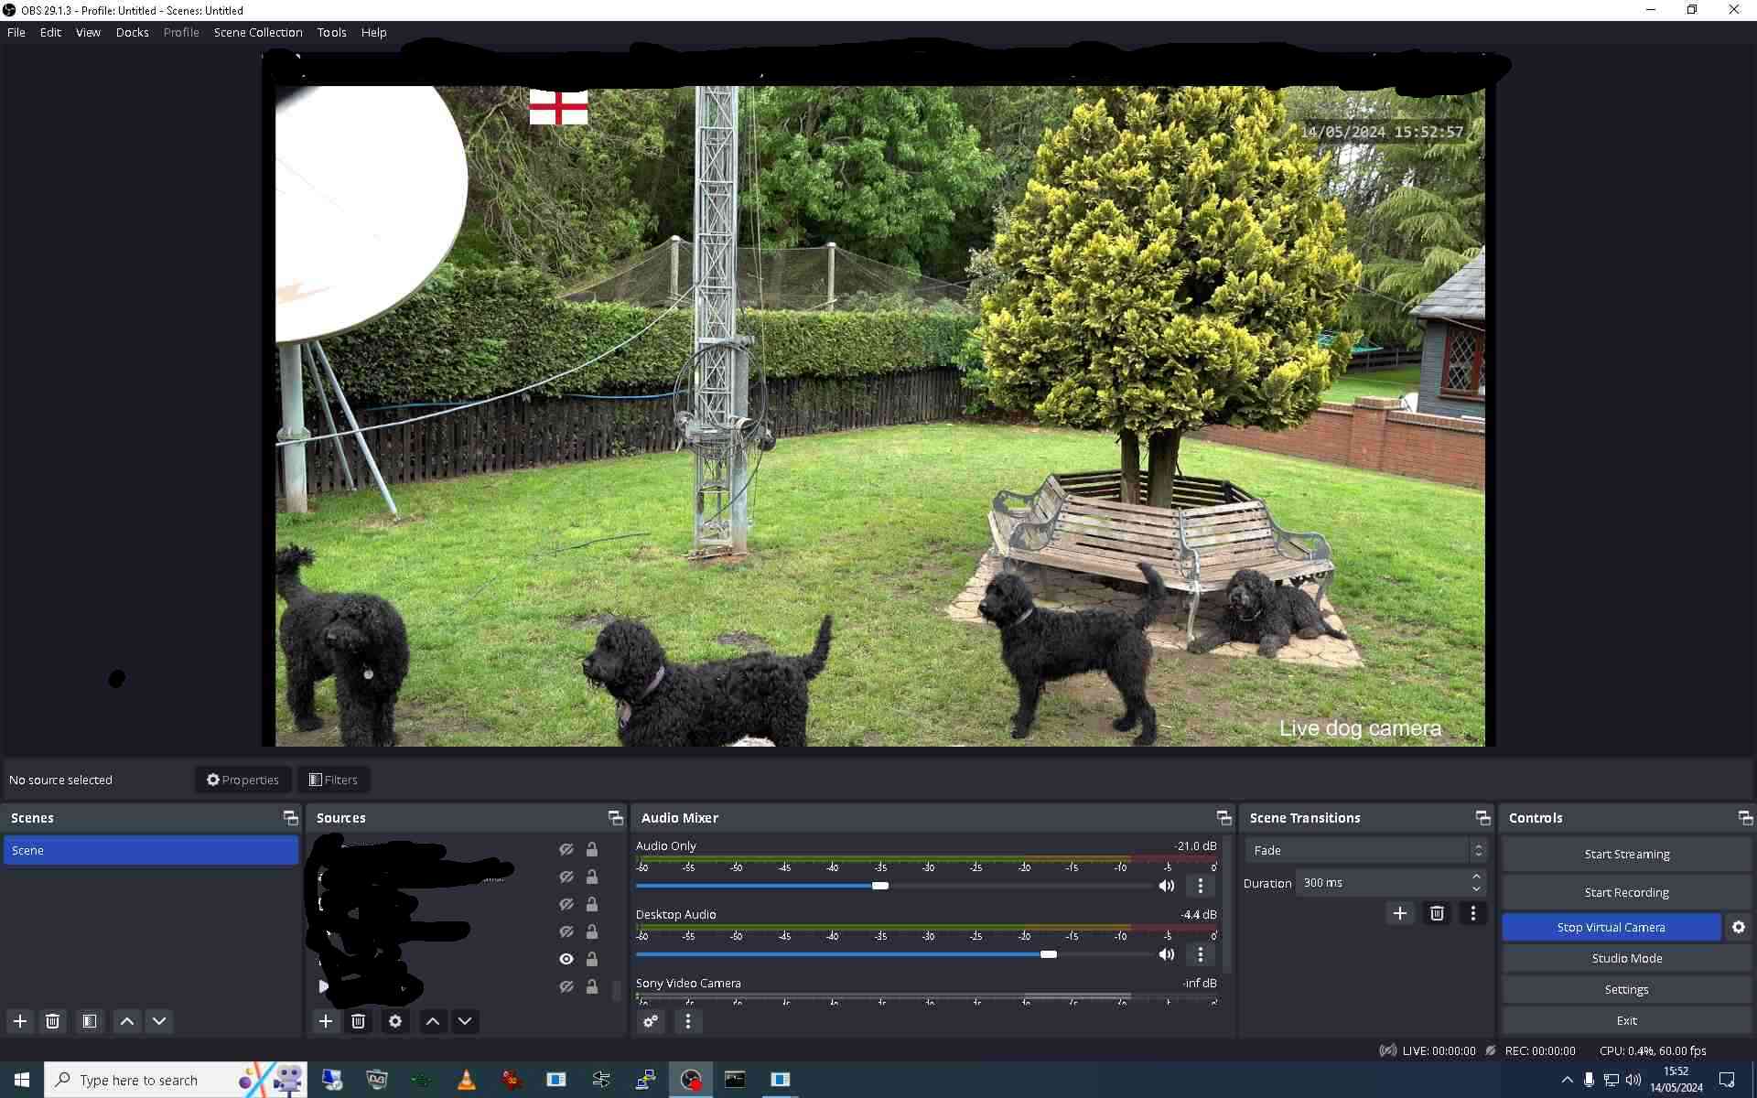1757x1098 pixels.
Task: Mute Desktop Audio speaker icon
Action: pos(1166,954)
